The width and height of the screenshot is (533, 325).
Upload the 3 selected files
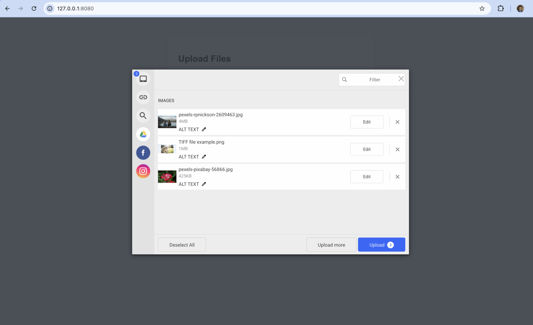click(381, 244)
